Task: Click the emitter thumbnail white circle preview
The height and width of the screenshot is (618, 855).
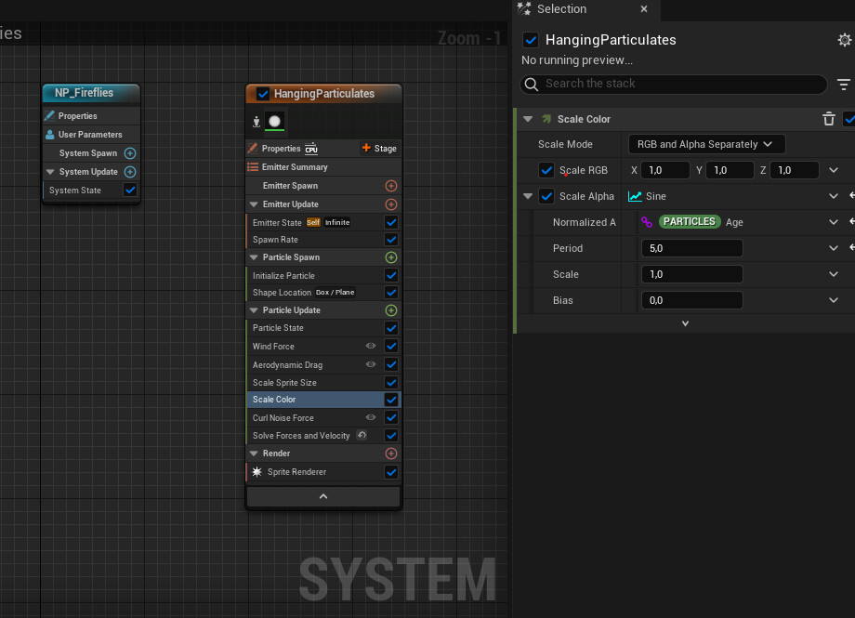Action: click(274, 121)
